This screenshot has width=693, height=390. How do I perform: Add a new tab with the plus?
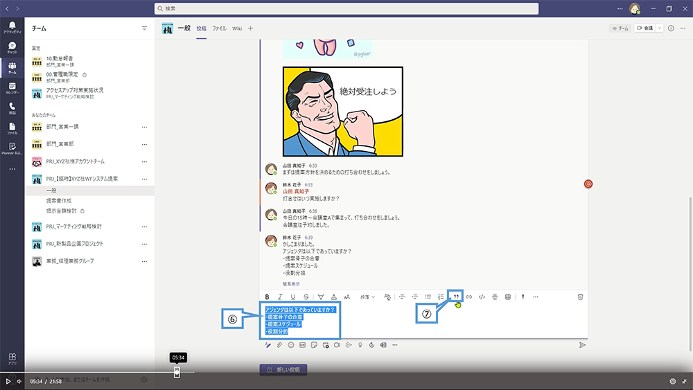click(x=251, y=28)
